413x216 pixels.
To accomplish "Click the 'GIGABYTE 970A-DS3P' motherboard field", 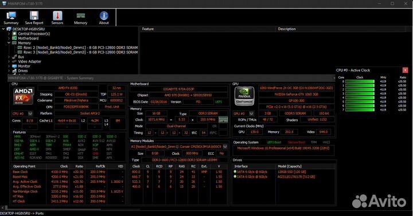I will [178, 89].
